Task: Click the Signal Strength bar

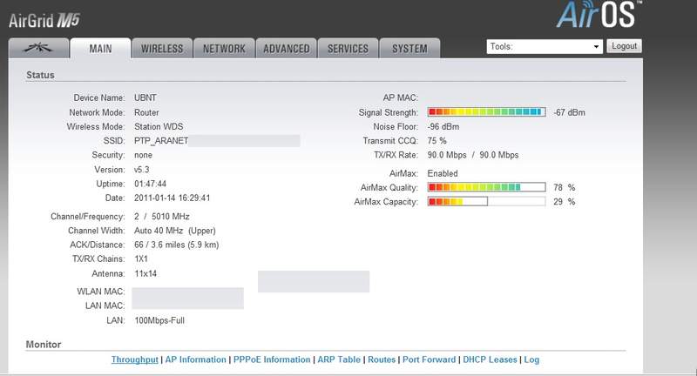Action: click(486, 113)
